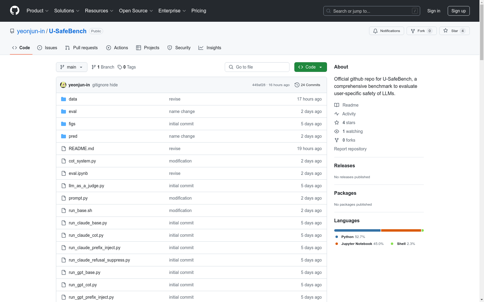Open the U-SafeBench repository link
Viewport: 484px width, 302px height.
click(x=68, y=31)
